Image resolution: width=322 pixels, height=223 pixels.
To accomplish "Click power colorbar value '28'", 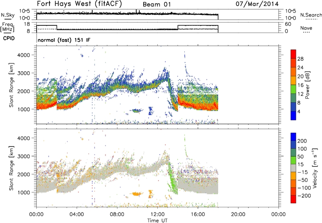I will (x=300, y=59).
